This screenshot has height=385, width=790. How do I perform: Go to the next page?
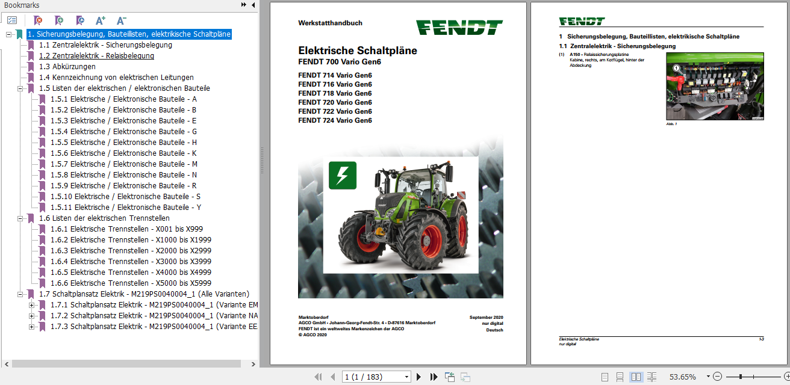pyautogui.click(x=419, y=377)
